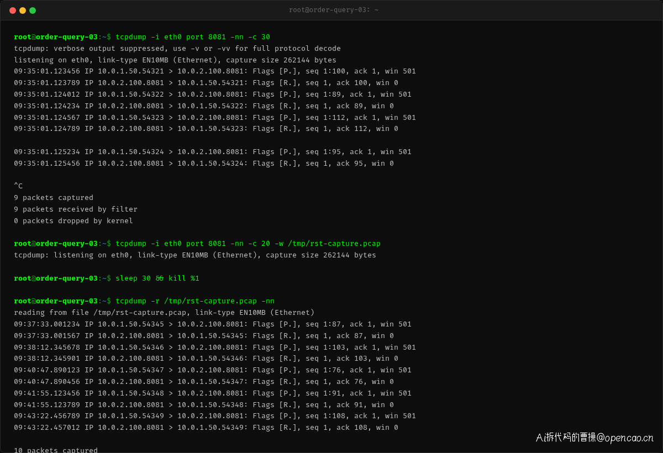This screenshot has width=663, height=453.
Task: Click the packet line timestamped 09:38:12.345678
Action: click(215, 347)
